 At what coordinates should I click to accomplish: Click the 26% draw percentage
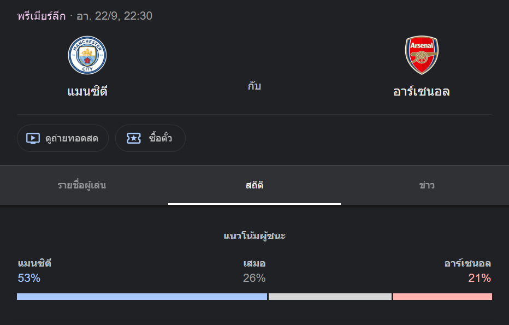[254, 278]
